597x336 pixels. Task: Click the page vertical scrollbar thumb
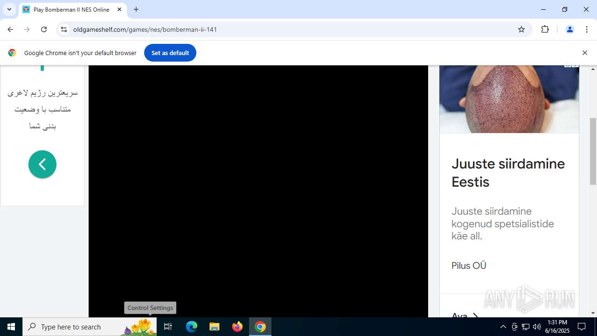593,151
